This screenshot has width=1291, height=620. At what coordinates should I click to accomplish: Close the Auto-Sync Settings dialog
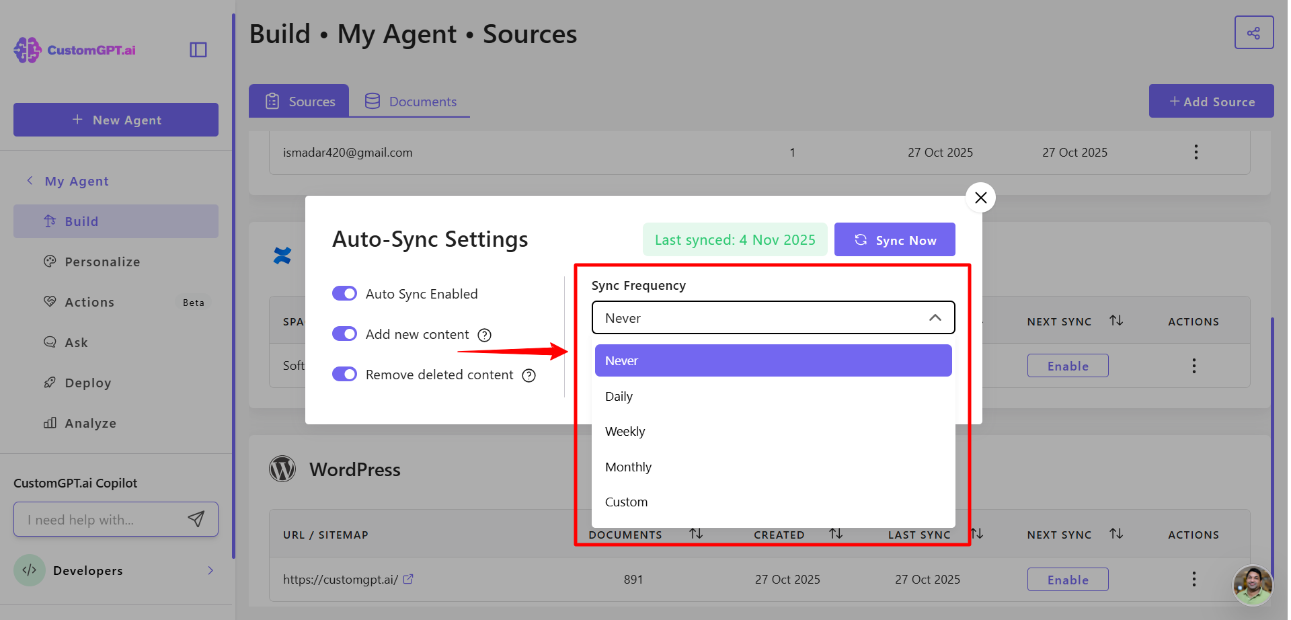(980, 198)
